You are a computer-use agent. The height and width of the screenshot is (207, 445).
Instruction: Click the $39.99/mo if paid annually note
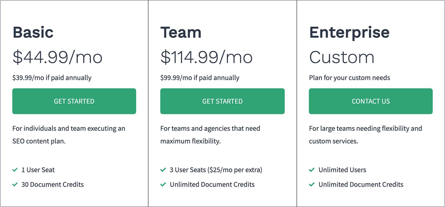click(x=52, y=78)
